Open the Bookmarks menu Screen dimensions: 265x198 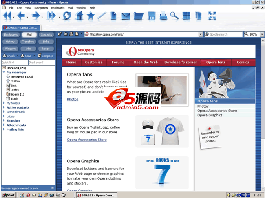point(58,8)
